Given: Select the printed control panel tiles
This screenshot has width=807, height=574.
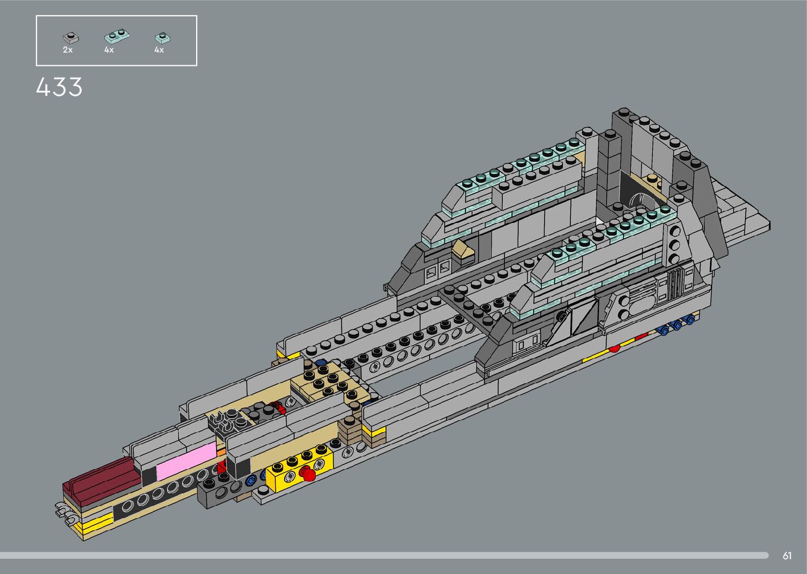Looking at the screenshot, I should pyautogui.click(x=438, y=270).
